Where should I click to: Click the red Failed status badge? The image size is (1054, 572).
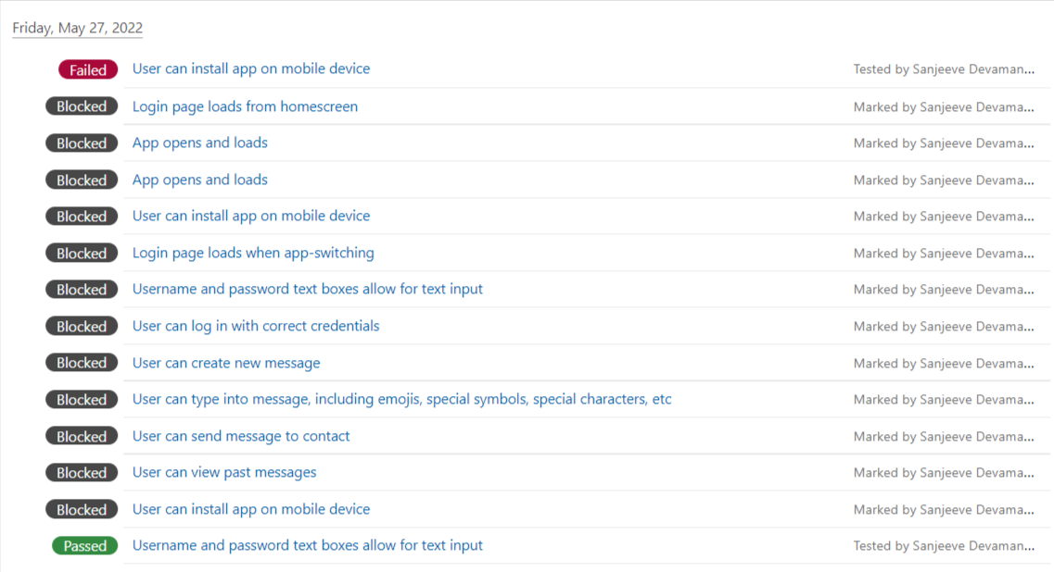point(88,69)
